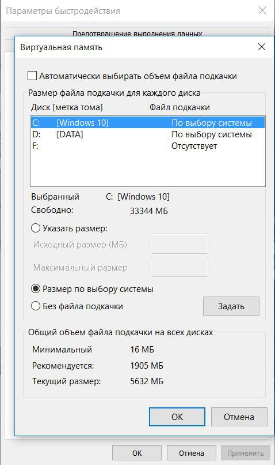Screen dimensions: 275x465
Task: Click 'Отмена' in Virtual Memory dialog
Action: point(239,417)
